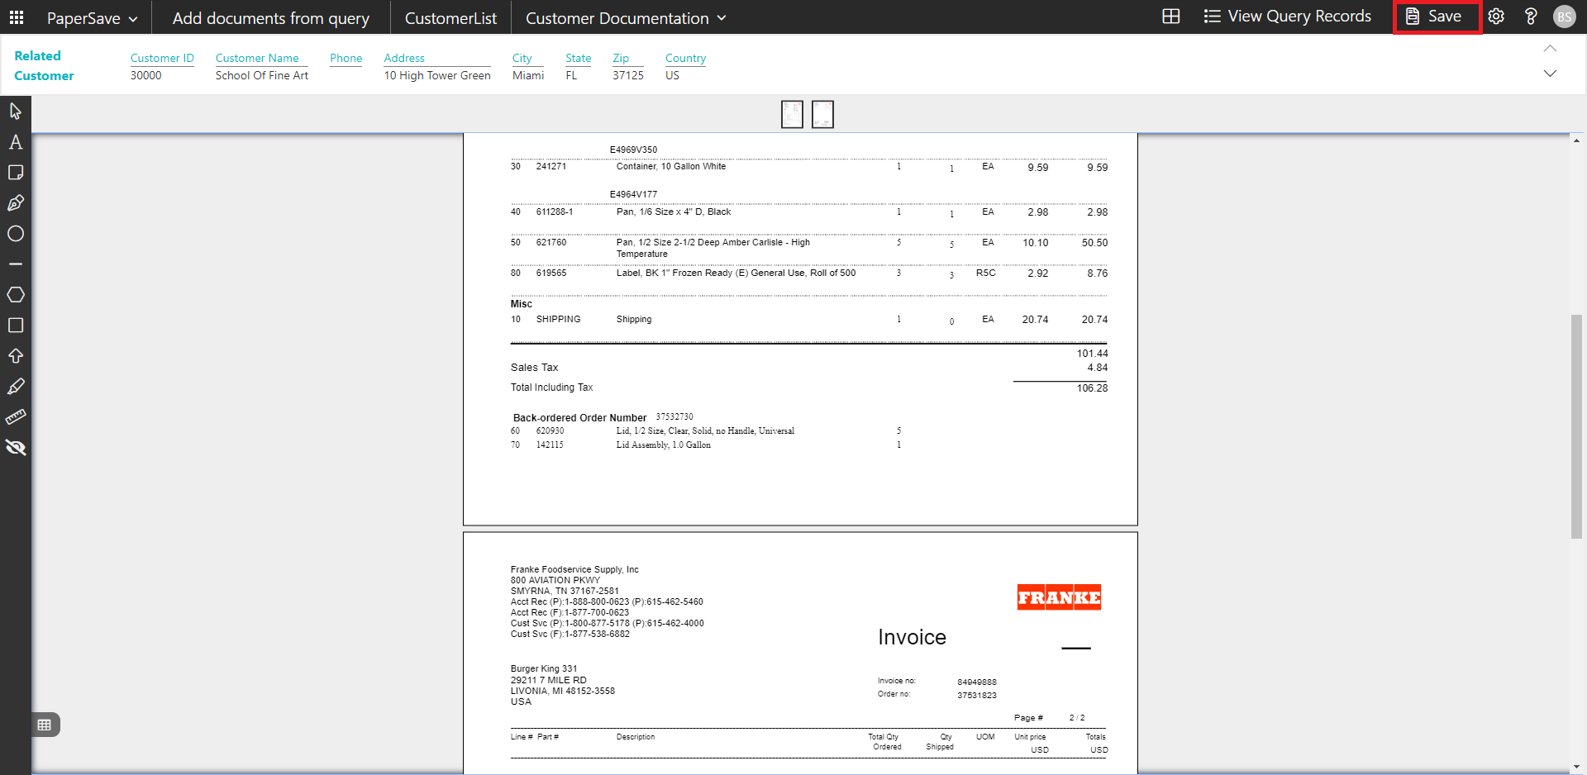The height and width of the screenshot is (775, 1587).
Task: Toggle the table panel button at bottom left
Action: 45,725
